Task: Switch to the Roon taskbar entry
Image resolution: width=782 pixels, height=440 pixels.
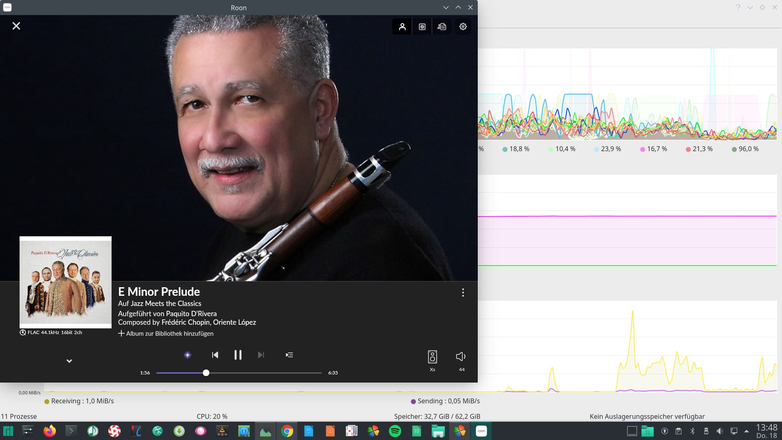Action: [481, 431]
